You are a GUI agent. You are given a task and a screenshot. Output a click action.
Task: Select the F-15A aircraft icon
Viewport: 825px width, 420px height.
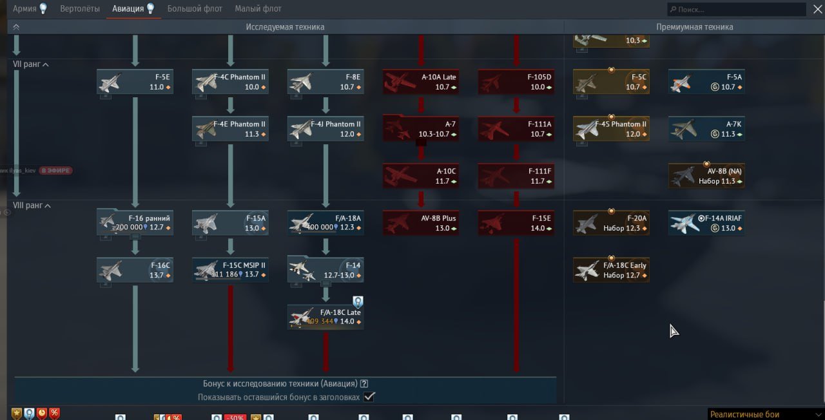pyautogui.click(x=206, y=223)
